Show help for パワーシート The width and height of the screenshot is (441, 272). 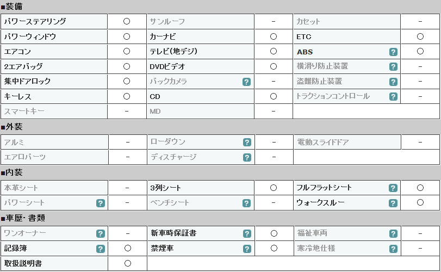coord(101,203)
